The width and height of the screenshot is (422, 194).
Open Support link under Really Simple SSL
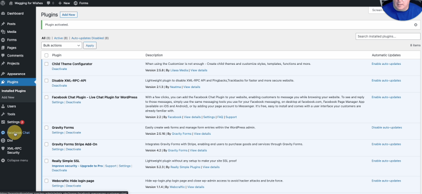tap(111, 166)
